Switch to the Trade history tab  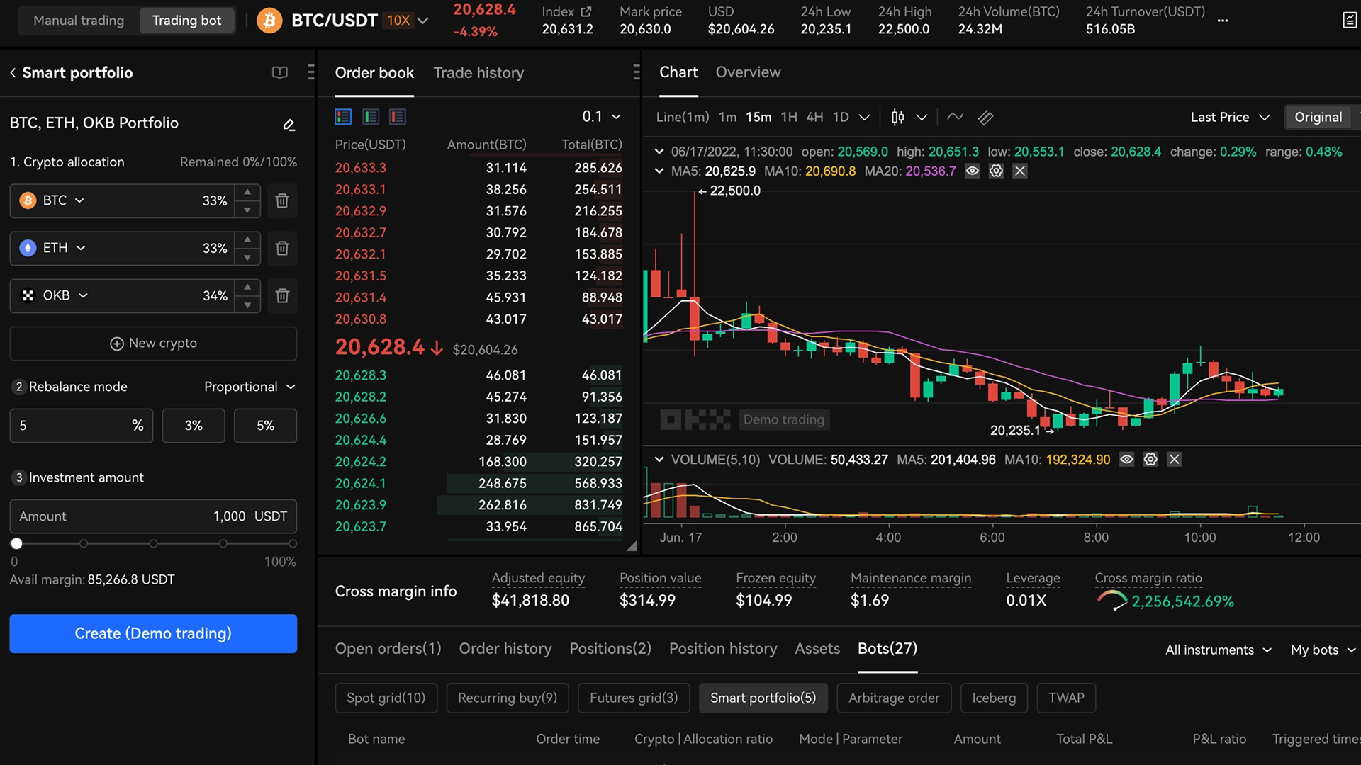[478, 72]
